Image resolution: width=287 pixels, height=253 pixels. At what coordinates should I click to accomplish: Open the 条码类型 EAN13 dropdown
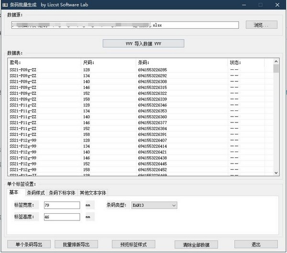point(154,205)
